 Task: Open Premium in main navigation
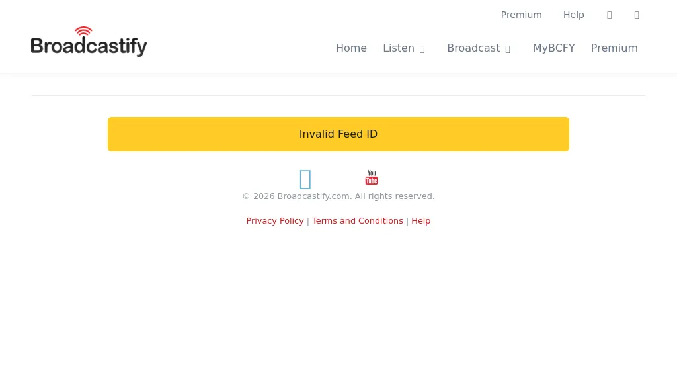coord(614,48)
